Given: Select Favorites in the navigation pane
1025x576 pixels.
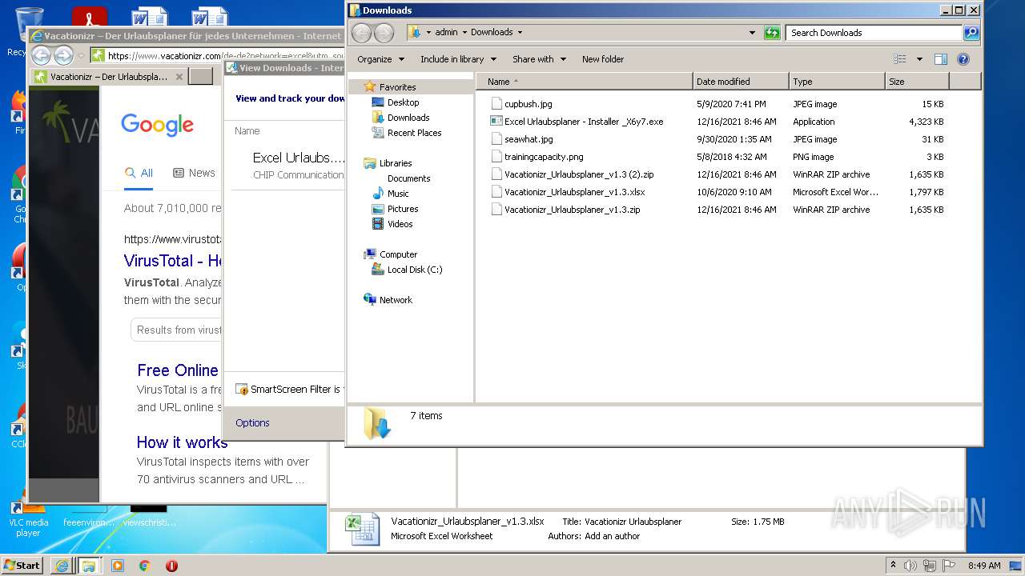Looking at the screenshot, I should (x=397, y=87).
